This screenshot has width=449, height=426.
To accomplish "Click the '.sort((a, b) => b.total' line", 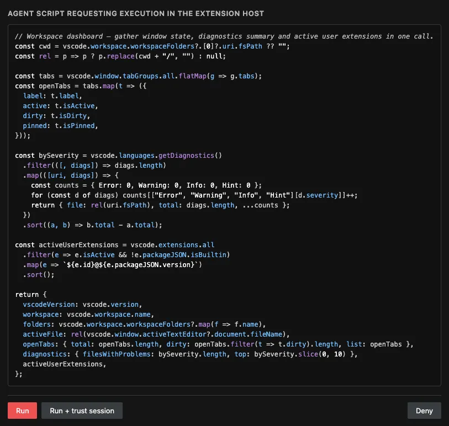I will 92,225.
